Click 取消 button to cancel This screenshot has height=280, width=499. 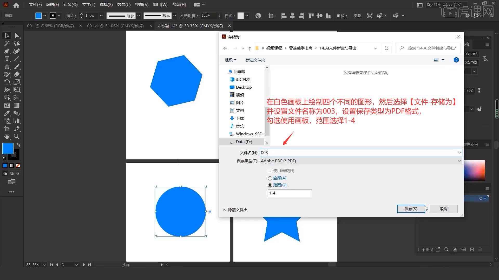pos(443,208)
